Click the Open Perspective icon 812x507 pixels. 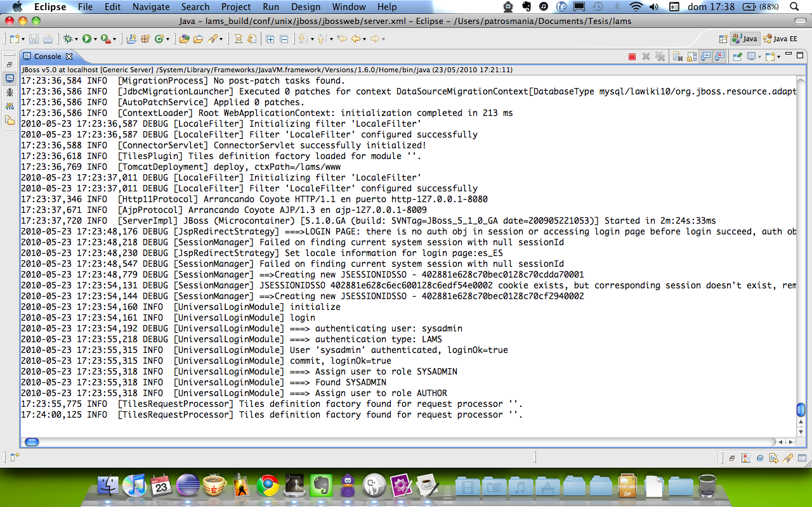[723, 39]
